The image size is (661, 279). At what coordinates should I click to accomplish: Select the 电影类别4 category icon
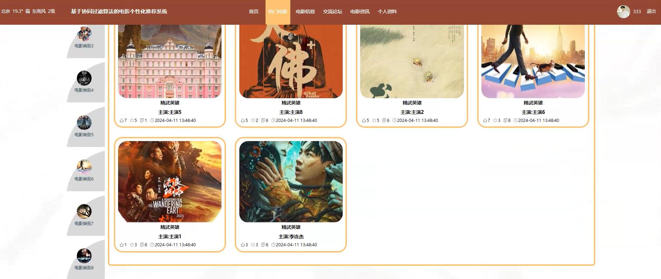tap(84, 78)
